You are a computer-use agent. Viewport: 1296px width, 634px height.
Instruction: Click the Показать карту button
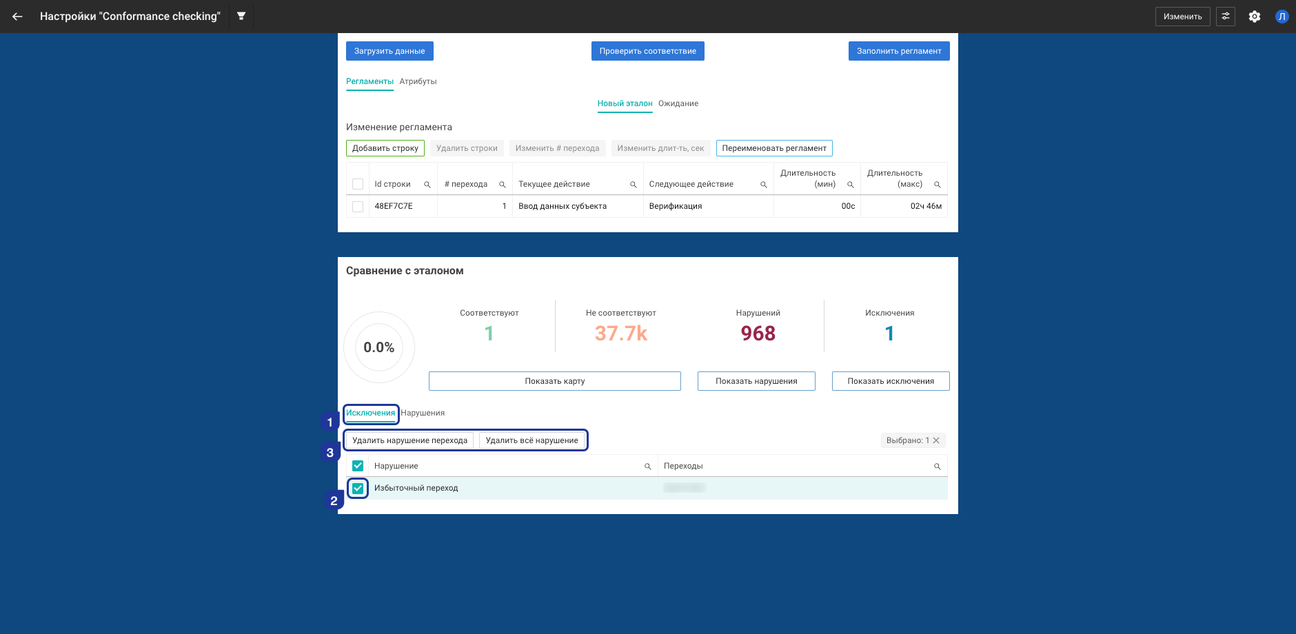[554, 381]
